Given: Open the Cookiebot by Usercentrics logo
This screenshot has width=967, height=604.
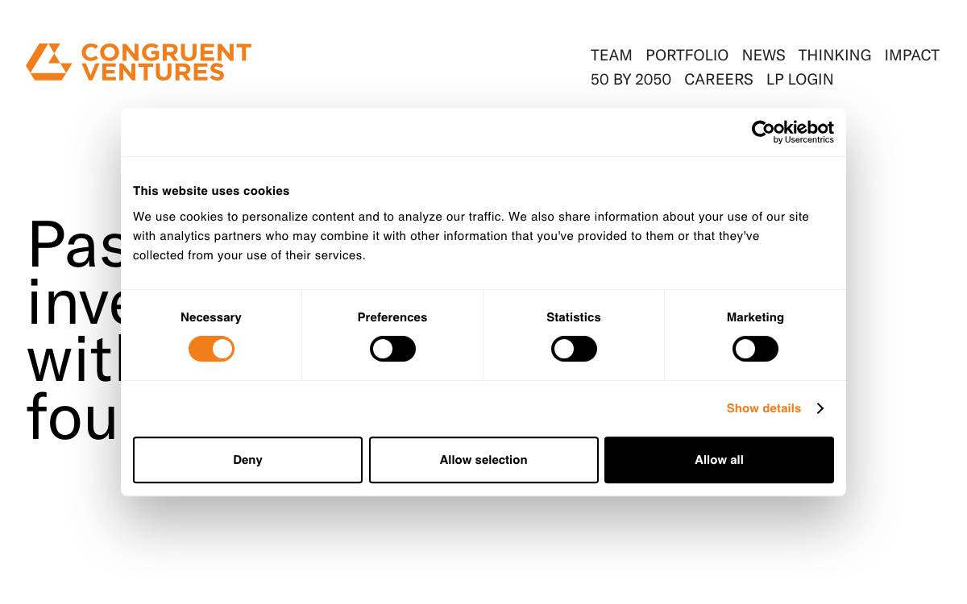Looking at the screenshot, I should click(x=793, y=132).
